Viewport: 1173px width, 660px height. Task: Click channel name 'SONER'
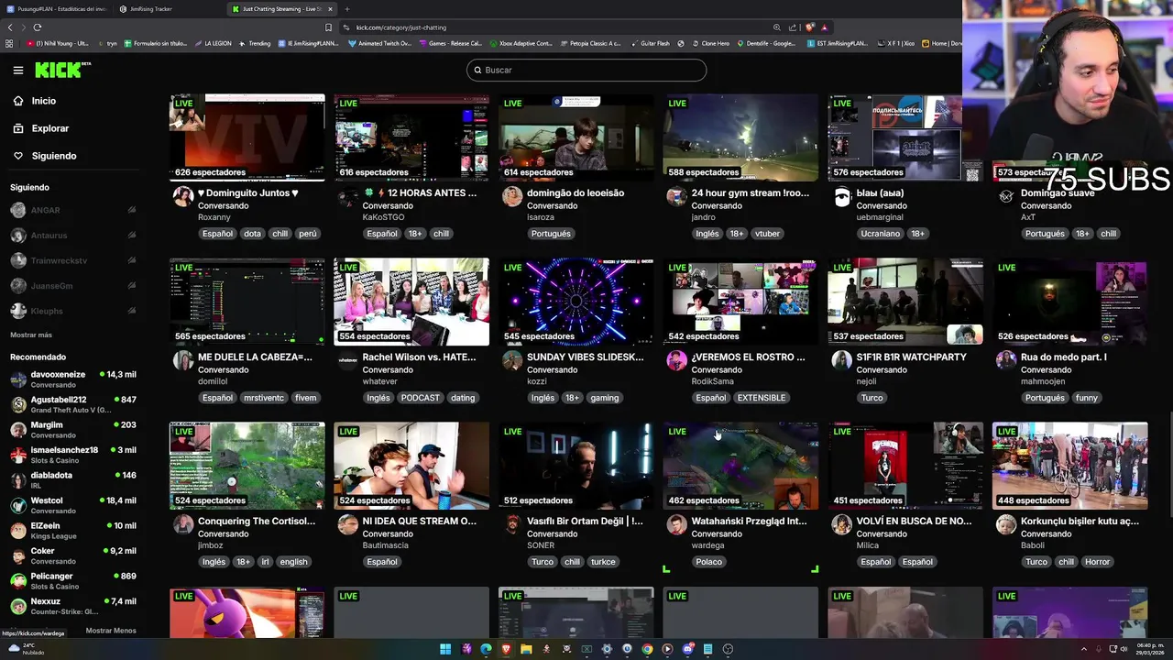coord(541,545)
